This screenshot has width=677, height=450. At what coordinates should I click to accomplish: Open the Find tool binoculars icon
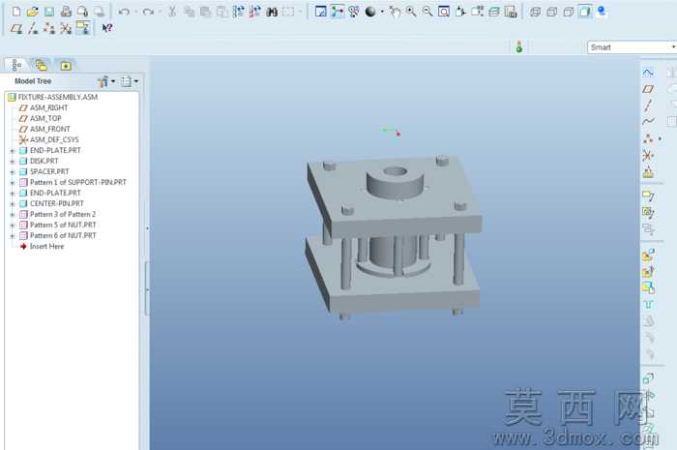point(272,12)
